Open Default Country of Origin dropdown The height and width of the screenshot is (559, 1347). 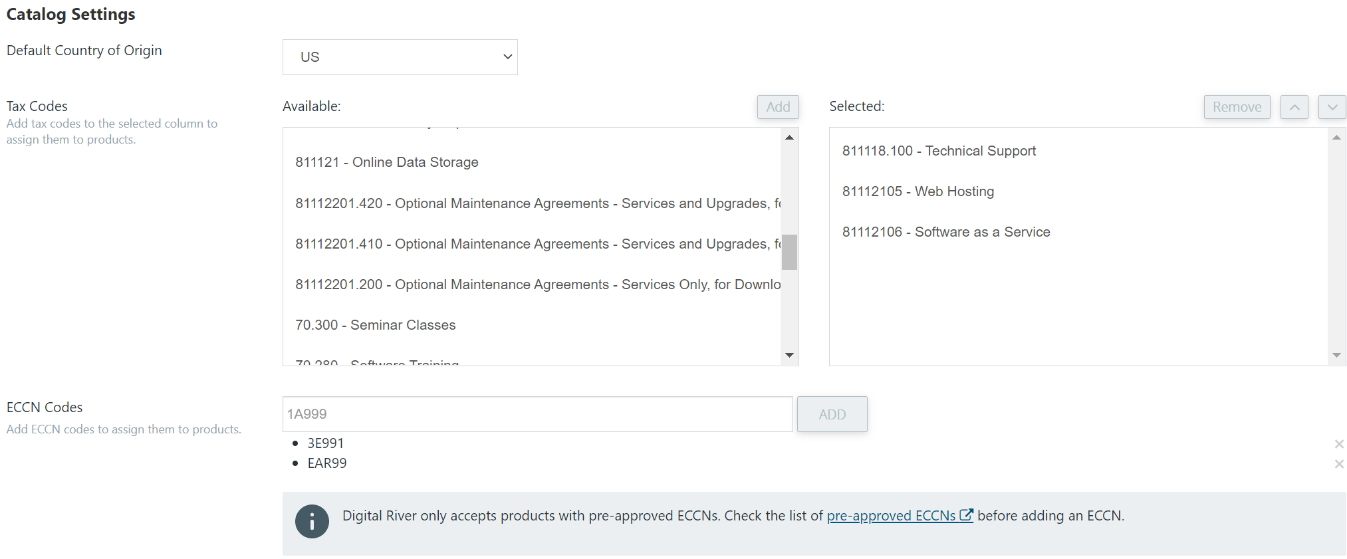(400, 57)
